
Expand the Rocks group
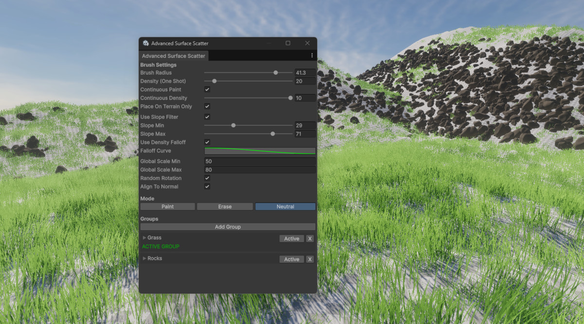coord(144,258)
